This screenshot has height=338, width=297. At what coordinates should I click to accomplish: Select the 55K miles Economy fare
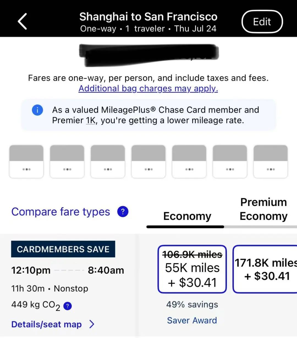[192, 269]
